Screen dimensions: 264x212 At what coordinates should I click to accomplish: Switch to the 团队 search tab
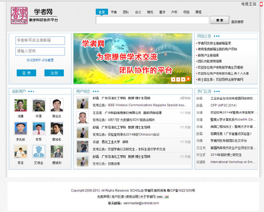[x=126, y=12]
